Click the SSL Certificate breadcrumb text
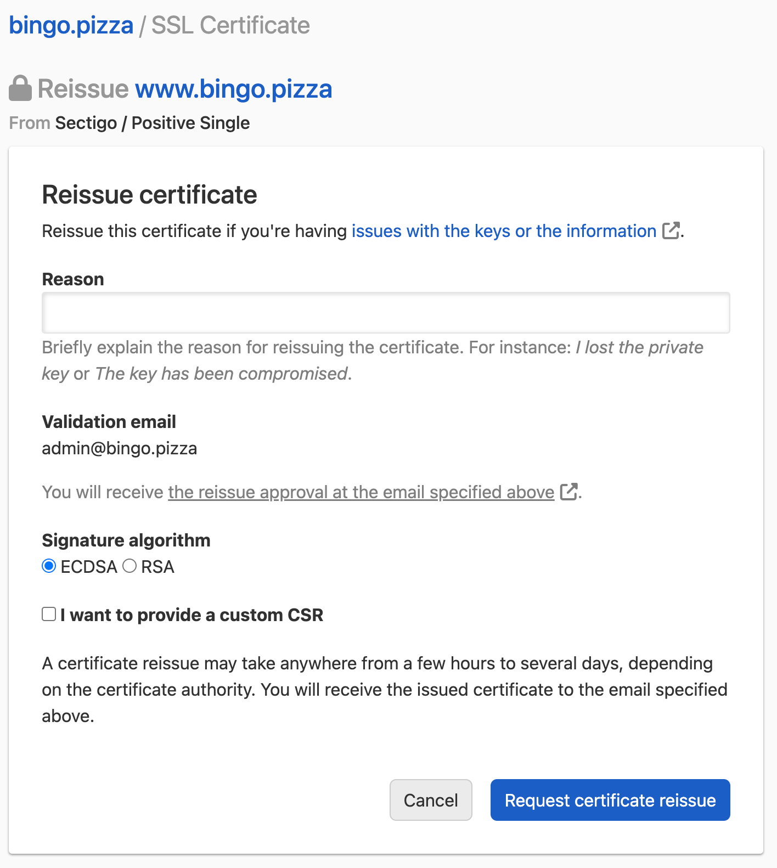This screenshot has height=868, width=777. (x=230, y=26)
